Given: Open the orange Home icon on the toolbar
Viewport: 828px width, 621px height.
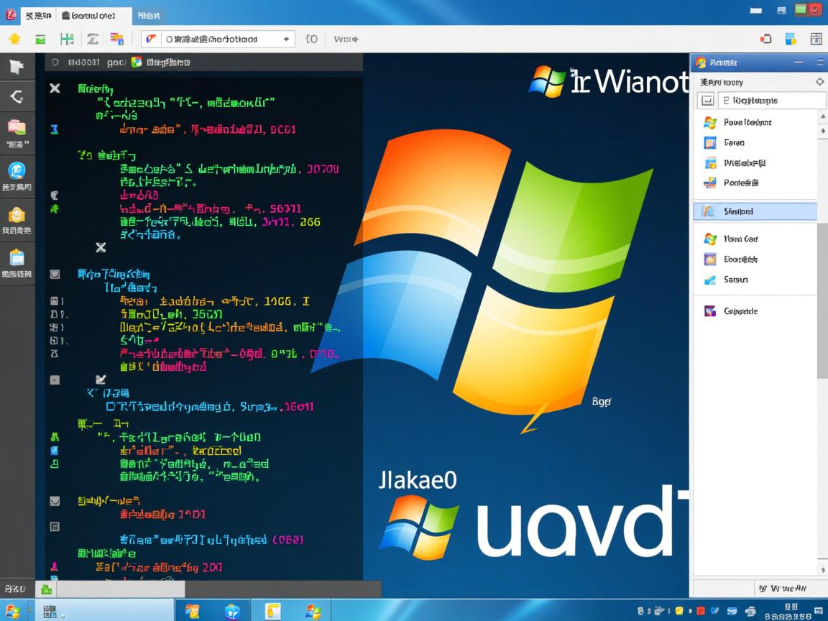Looking at the screenshot, I should (x=13, y=39).
